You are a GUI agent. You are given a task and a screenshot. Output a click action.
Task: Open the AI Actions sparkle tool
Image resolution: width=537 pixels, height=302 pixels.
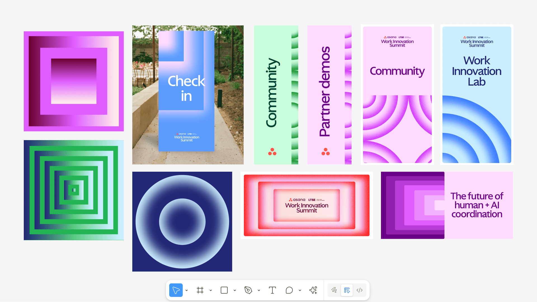[313, 290]
